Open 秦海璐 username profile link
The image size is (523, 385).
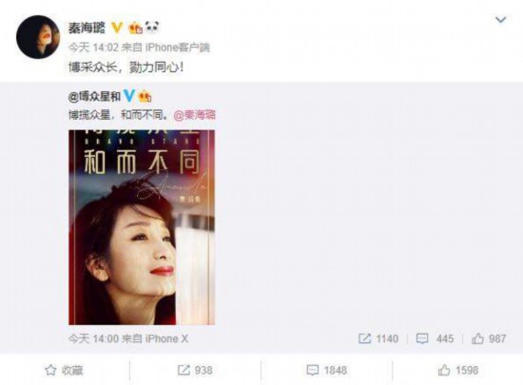tap(87, 28)
